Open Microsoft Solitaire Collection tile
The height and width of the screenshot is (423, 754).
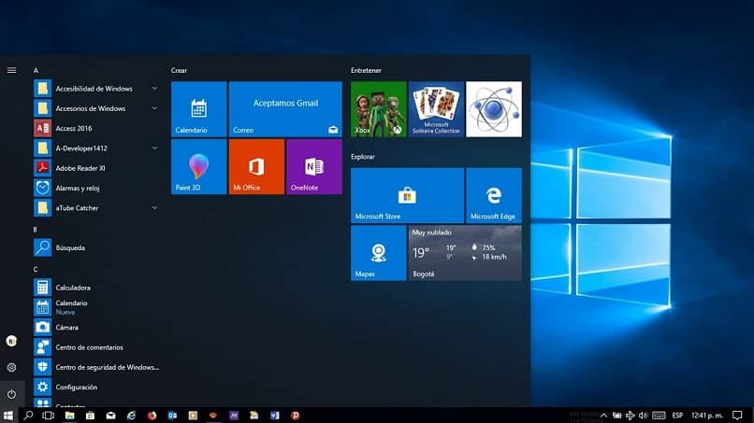(436, 109)
